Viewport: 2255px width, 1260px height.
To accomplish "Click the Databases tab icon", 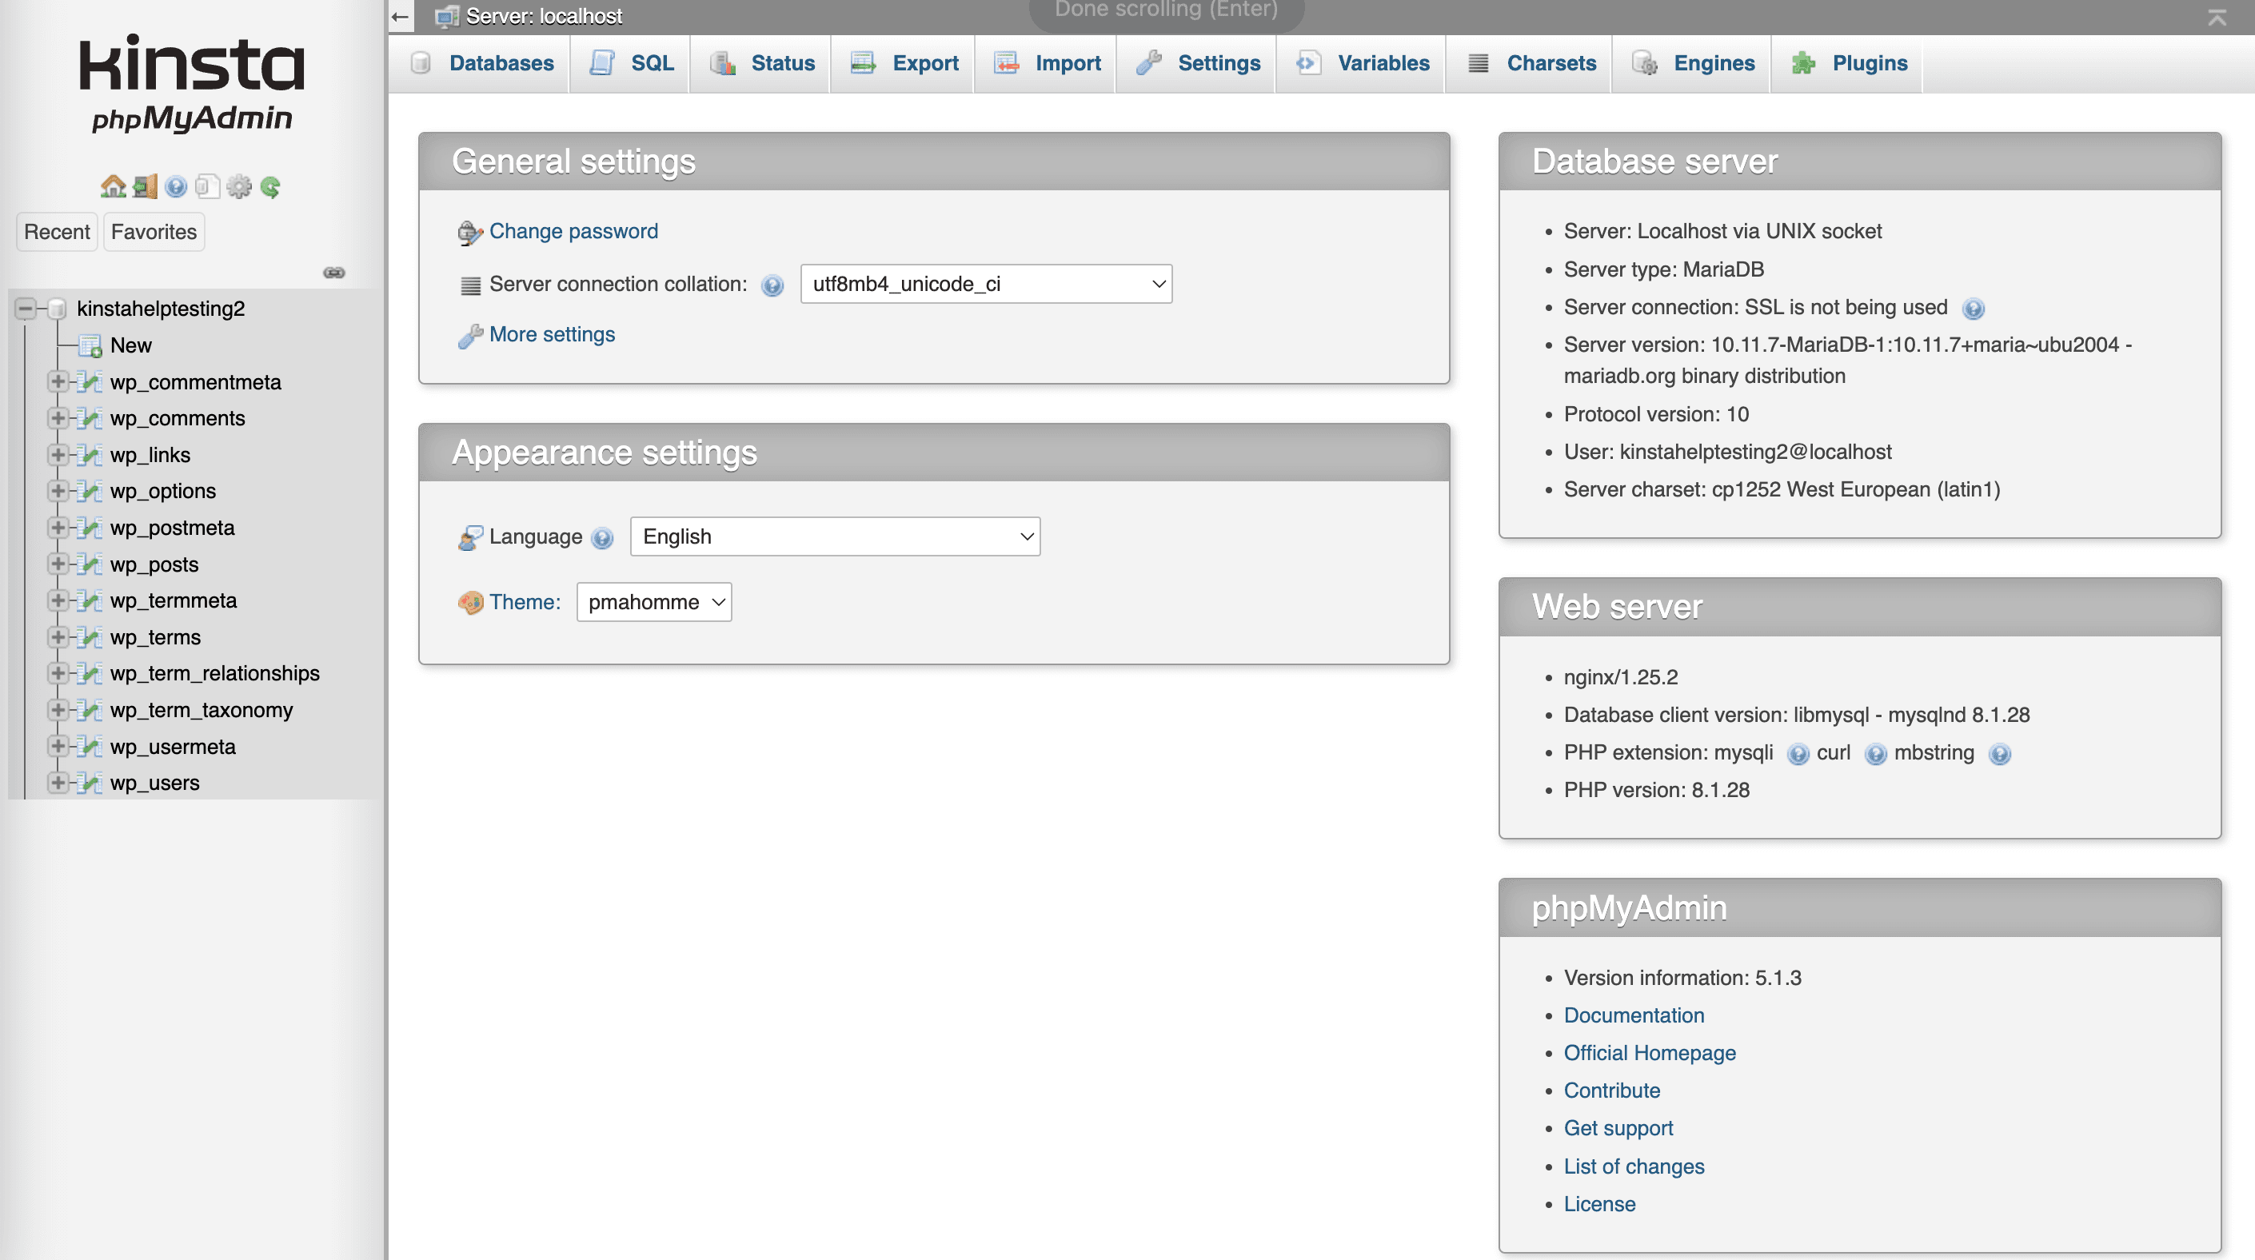I will click(x=423, y=62).
